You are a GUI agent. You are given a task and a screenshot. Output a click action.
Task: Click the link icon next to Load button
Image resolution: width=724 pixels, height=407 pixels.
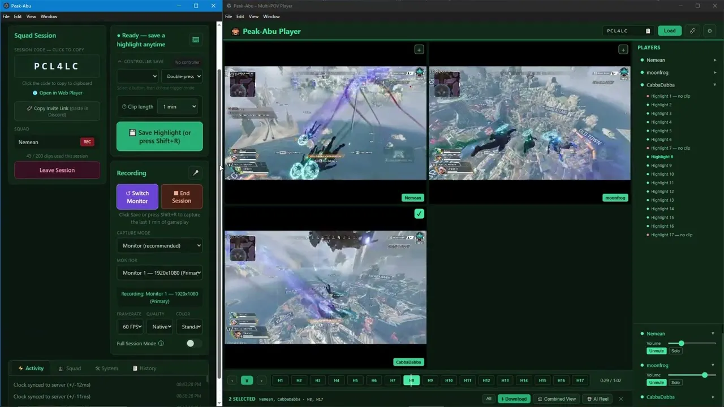coord(692,31)
